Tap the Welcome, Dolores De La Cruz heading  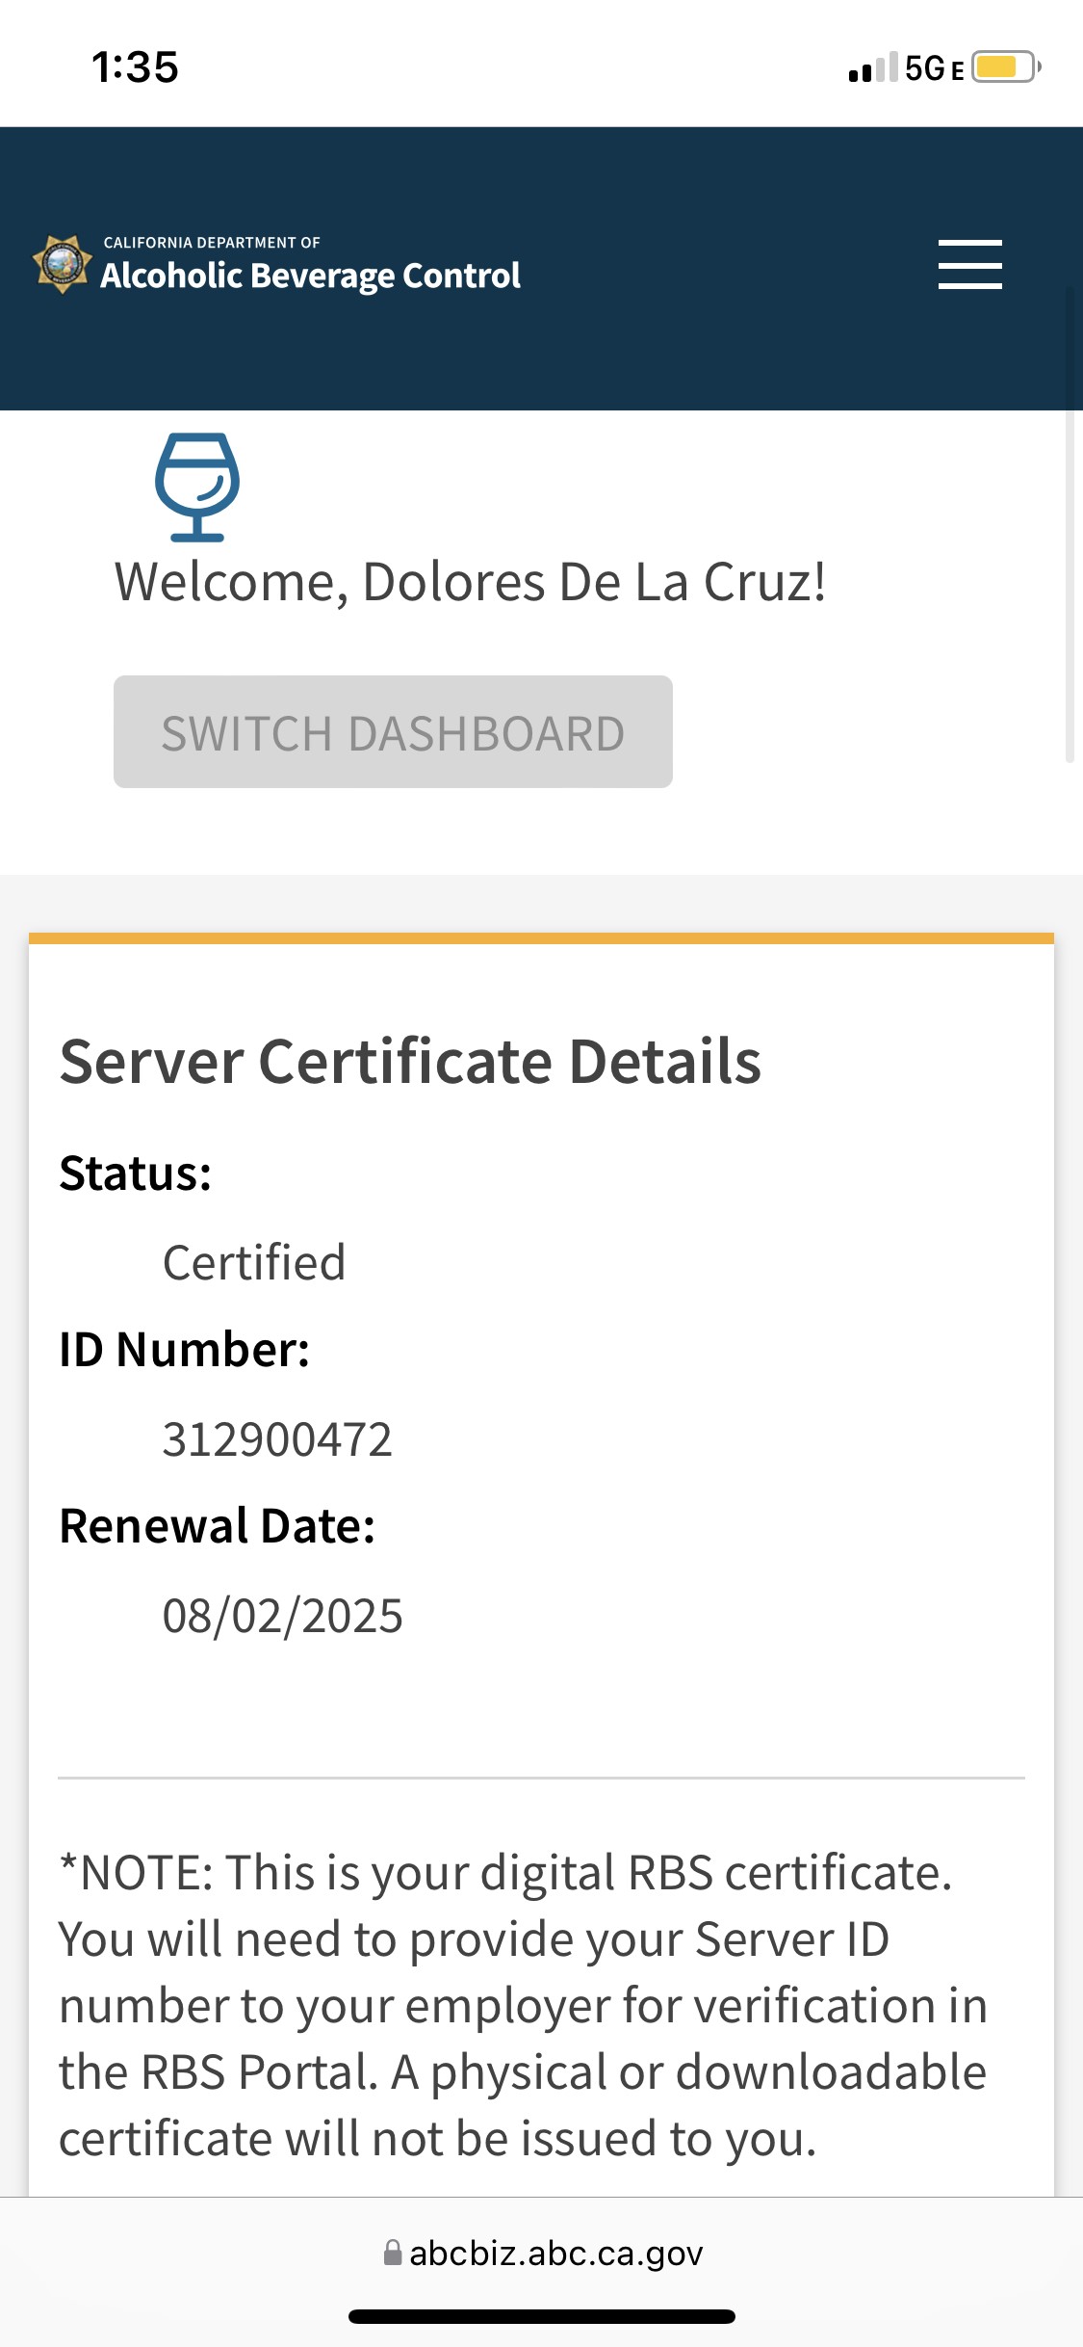pyautogui.click(x=470, y=582)
